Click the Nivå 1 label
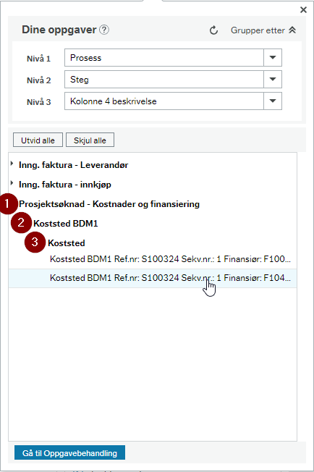Image resolution: width=314 pixels, height=472 pixels. pos(38,59)
